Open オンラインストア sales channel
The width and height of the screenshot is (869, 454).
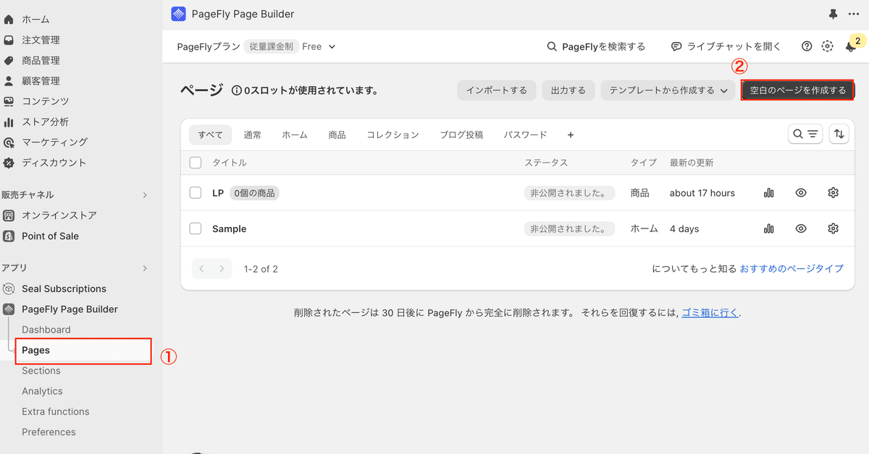tap(59, 215)
